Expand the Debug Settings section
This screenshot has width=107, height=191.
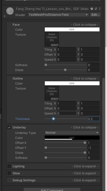click(53, 180)
